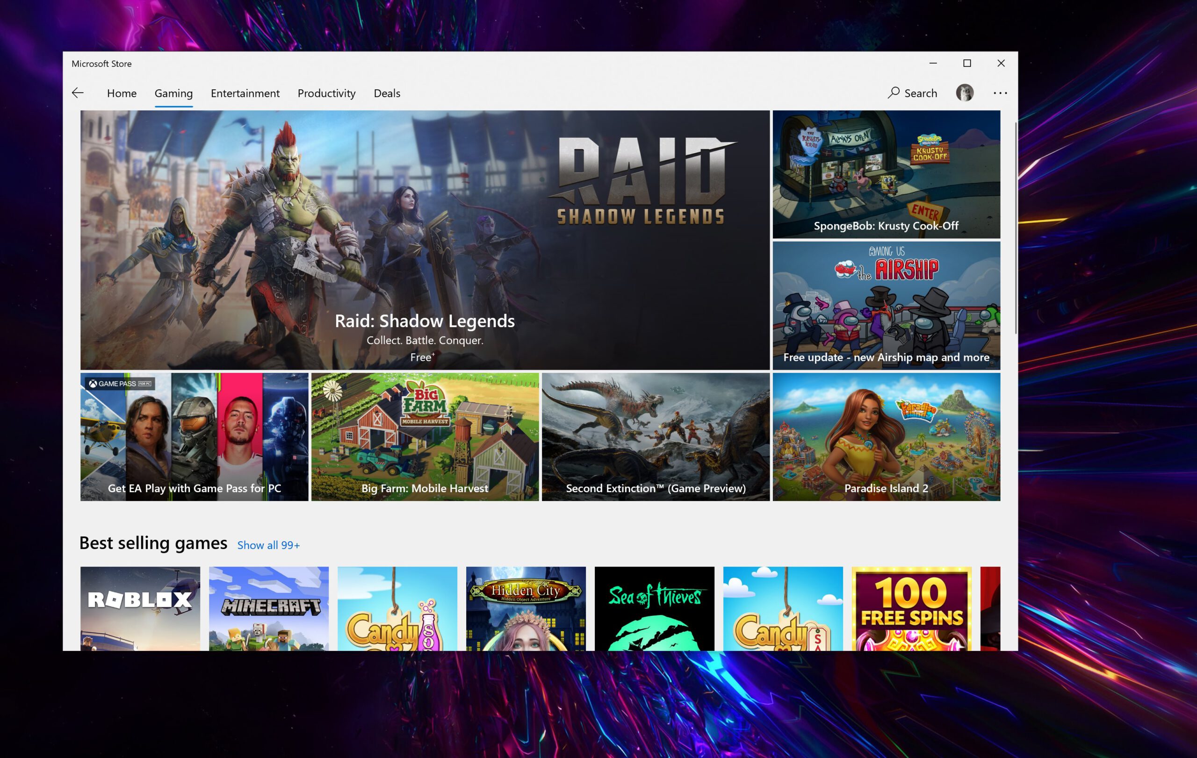Minimize the Microsoft Store window

[x=933, y=63]
